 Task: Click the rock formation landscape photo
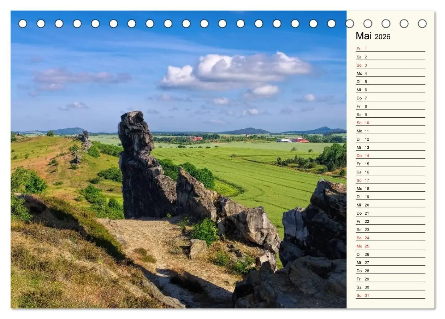pos(178,159)
